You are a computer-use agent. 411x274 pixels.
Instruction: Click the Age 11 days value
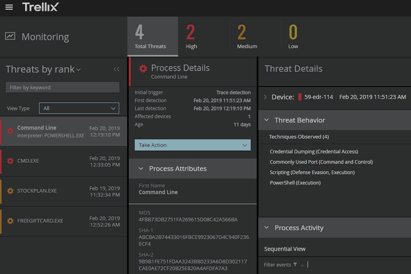click(242, 124)
